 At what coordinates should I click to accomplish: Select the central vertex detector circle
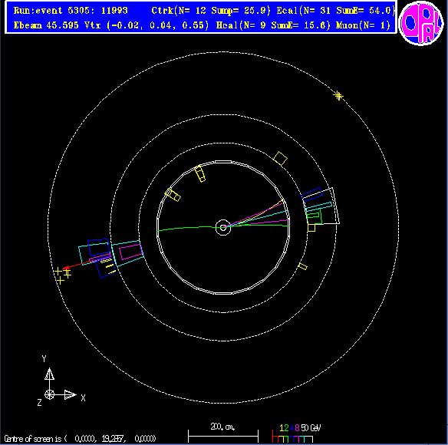[223, 228]
